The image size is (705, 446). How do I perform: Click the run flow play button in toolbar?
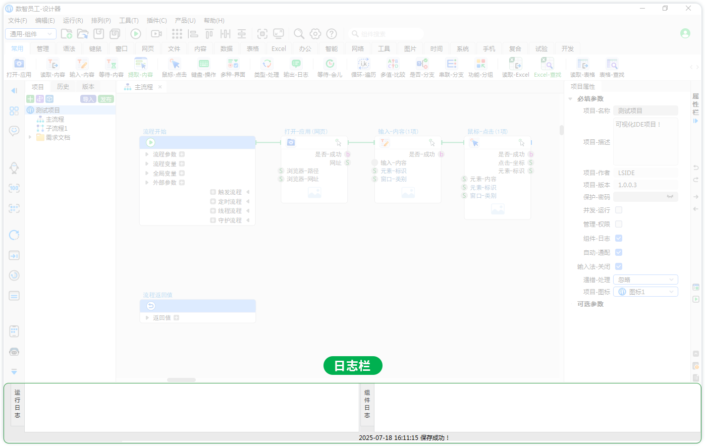coord(136,34)
